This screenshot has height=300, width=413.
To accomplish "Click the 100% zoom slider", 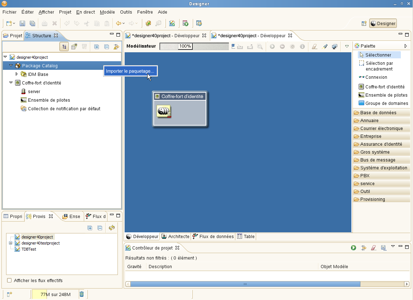I will [185, 46].
